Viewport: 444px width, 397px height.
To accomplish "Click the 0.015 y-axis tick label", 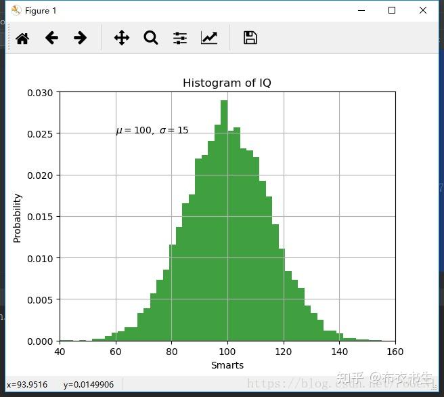I will 40,217.
